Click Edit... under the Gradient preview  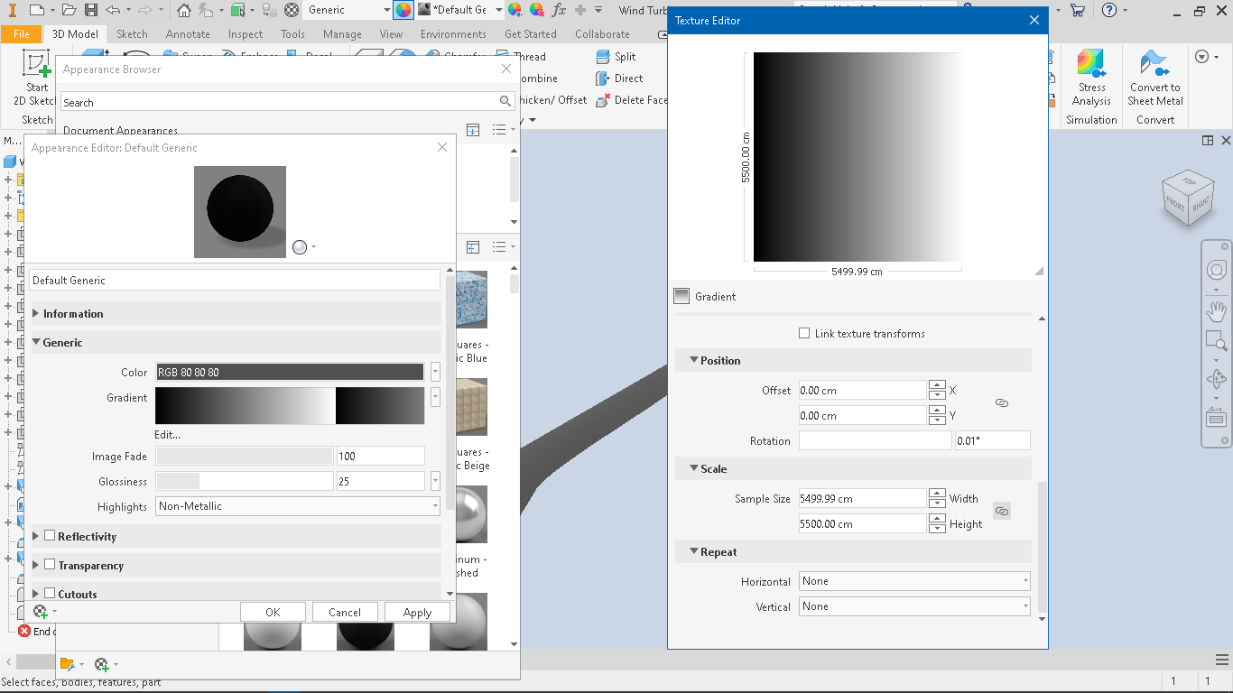167,434
